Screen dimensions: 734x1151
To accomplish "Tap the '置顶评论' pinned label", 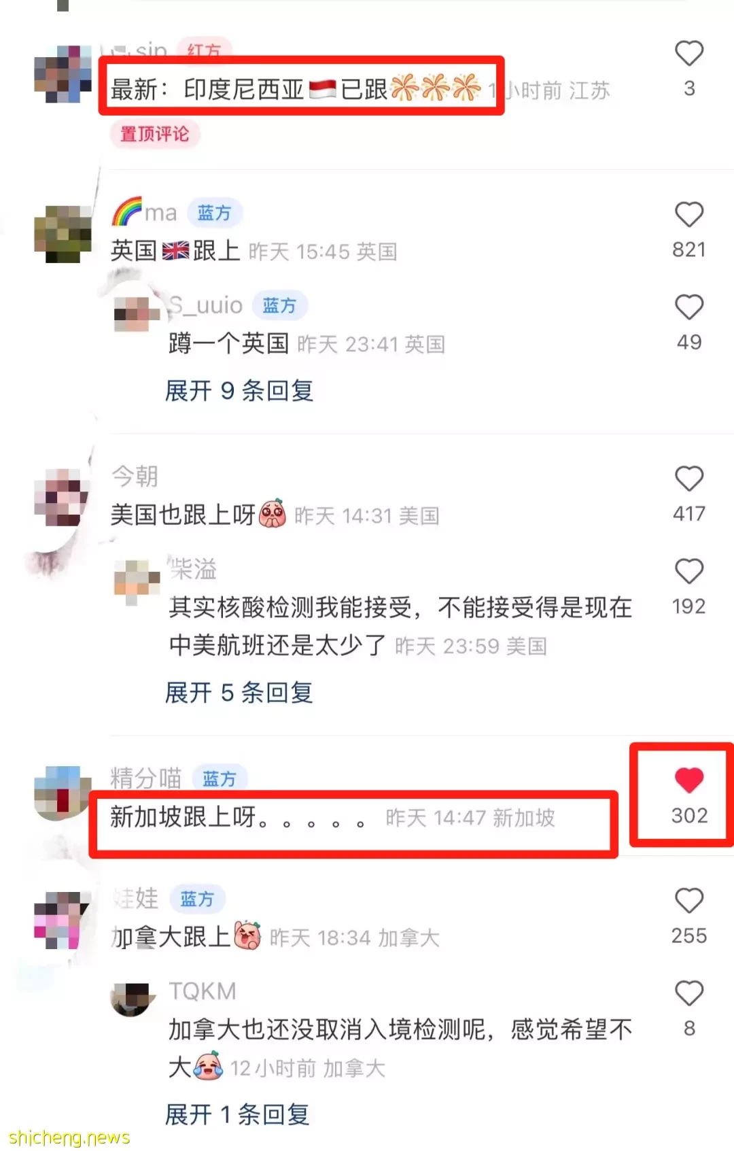I will click(155, 134).
